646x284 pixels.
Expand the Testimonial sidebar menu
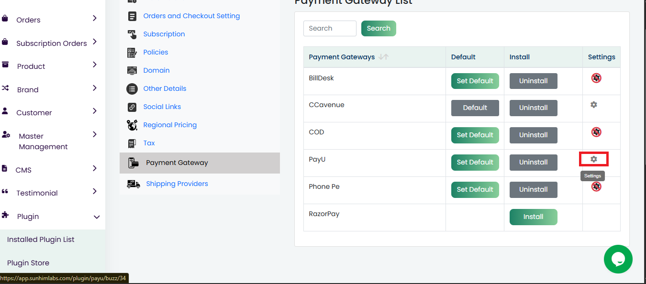click(x=95, y=192)
